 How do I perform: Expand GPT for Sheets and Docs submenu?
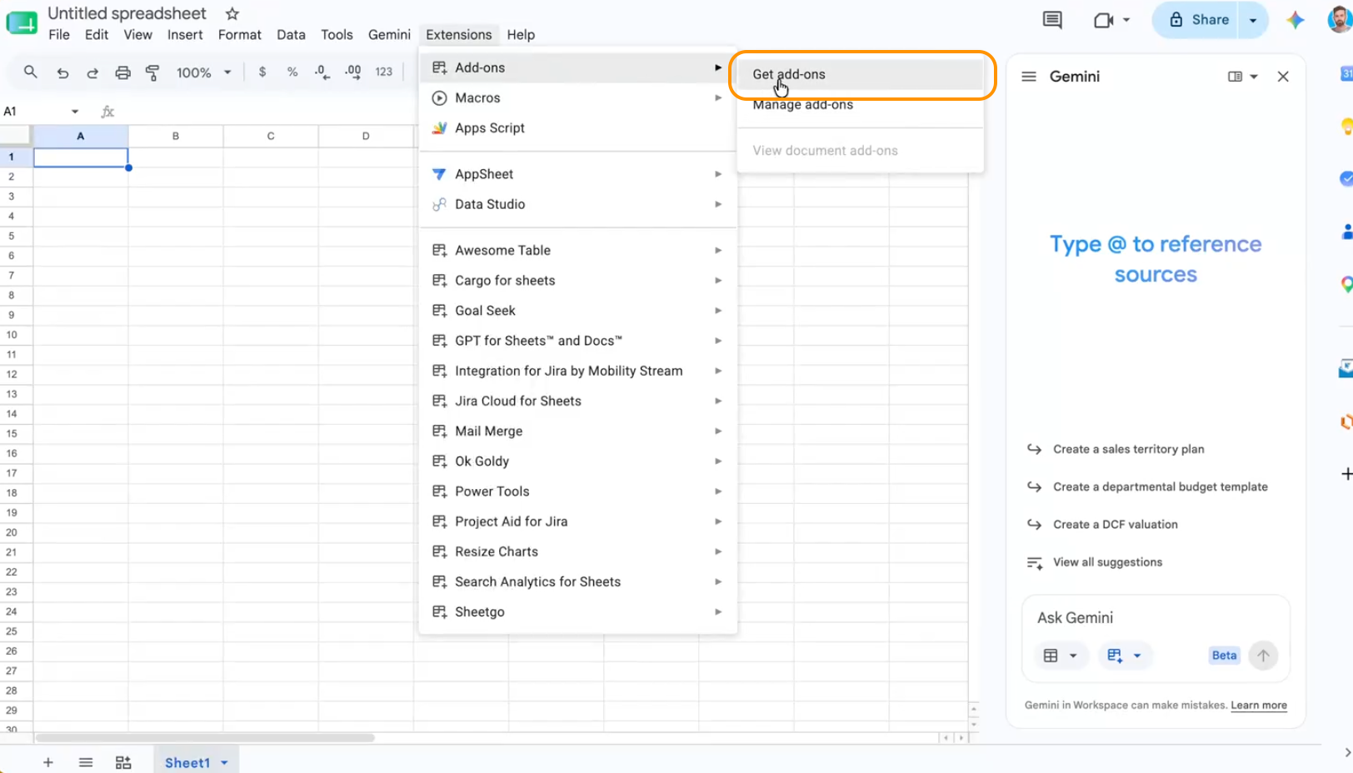click(578, 341)
